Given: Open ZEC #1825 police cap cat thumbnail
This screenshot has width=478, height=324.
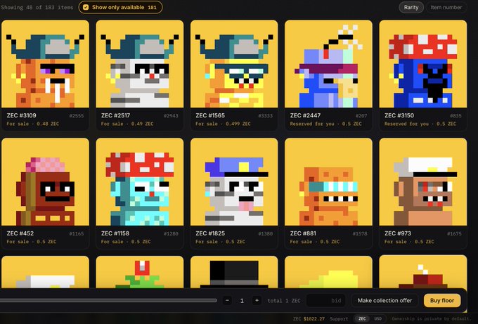Looking at the screenshot, I should click(x=234, y=181).
